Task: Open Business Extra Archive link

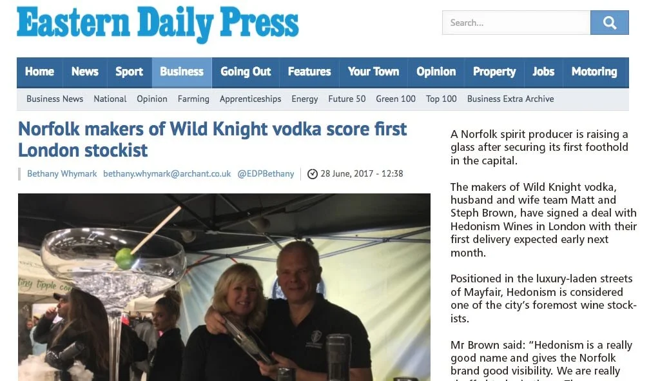Action: coord(510,99)
